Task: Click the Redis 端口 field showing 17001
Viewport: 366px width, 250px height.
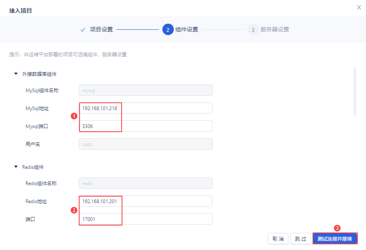Action: (x=145, y=219)
